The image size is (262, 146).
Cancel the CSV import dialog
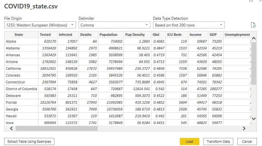(247, 141)
